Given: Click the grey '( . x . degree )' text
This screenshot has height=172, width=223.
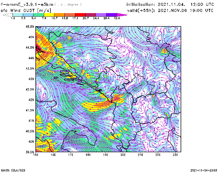Looking at the screenshot, I should (68, 4).
